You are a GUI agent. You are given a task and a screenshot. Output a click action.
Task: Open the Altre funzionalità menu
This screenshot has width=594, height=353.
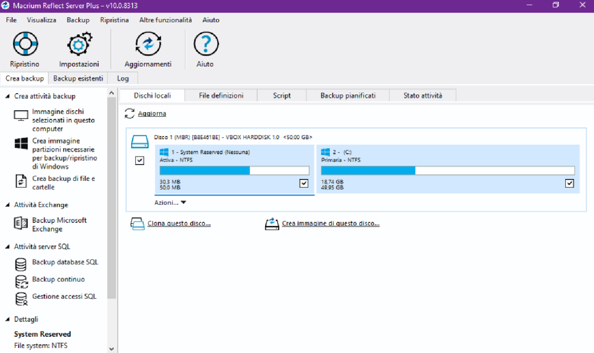tap(166, 20)
